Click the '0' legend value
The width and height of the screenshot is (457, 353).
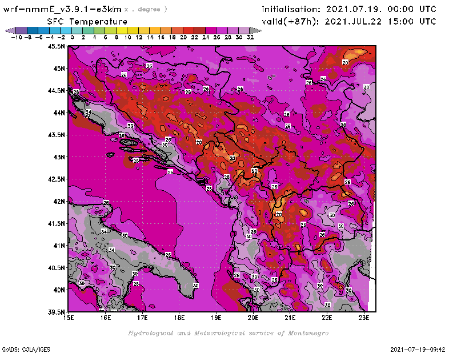pos(72,38)
